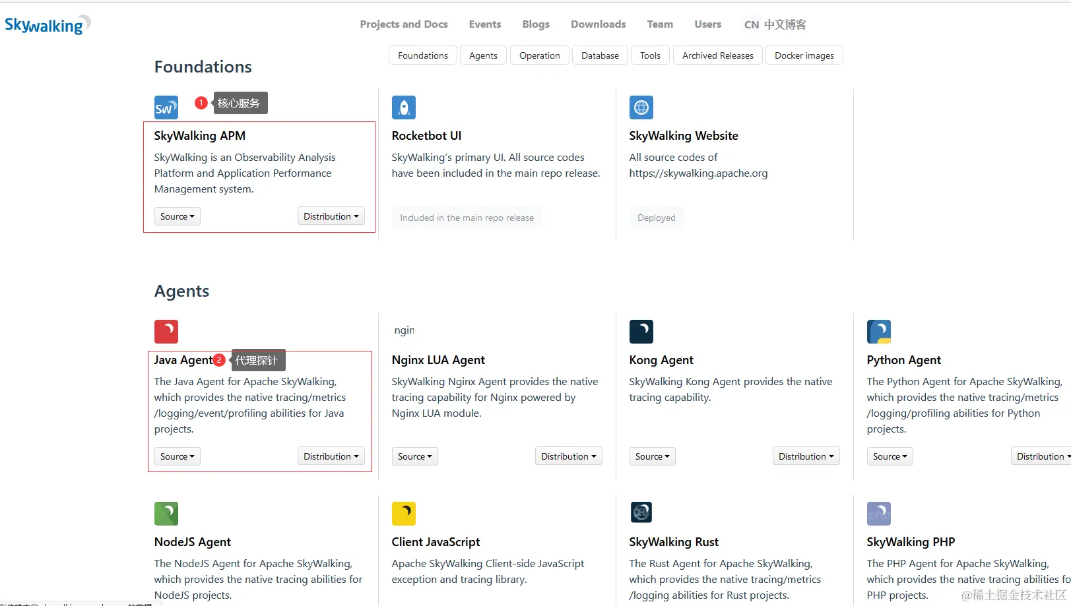1071x606 pixels.
Task: Jump to Docker images section
Action: (804, 55)
